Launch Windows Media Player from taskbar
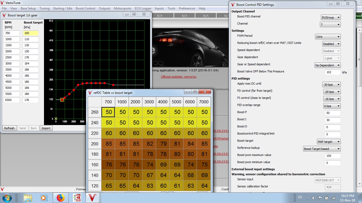Viewport: 362px width, 203px height. 43,198
